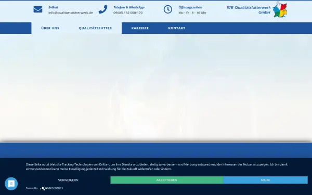
Task: Decline tracking with Verweigern button
Action: tap(68, 180)
